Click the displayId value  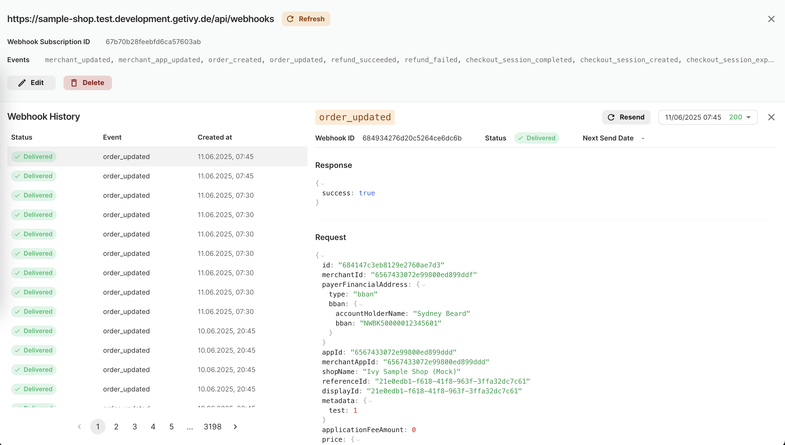444,391
